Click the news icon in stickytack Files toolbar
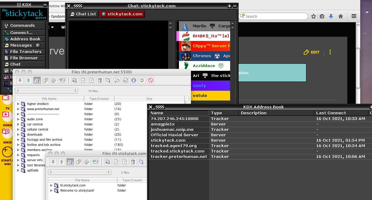 [87, 162]
